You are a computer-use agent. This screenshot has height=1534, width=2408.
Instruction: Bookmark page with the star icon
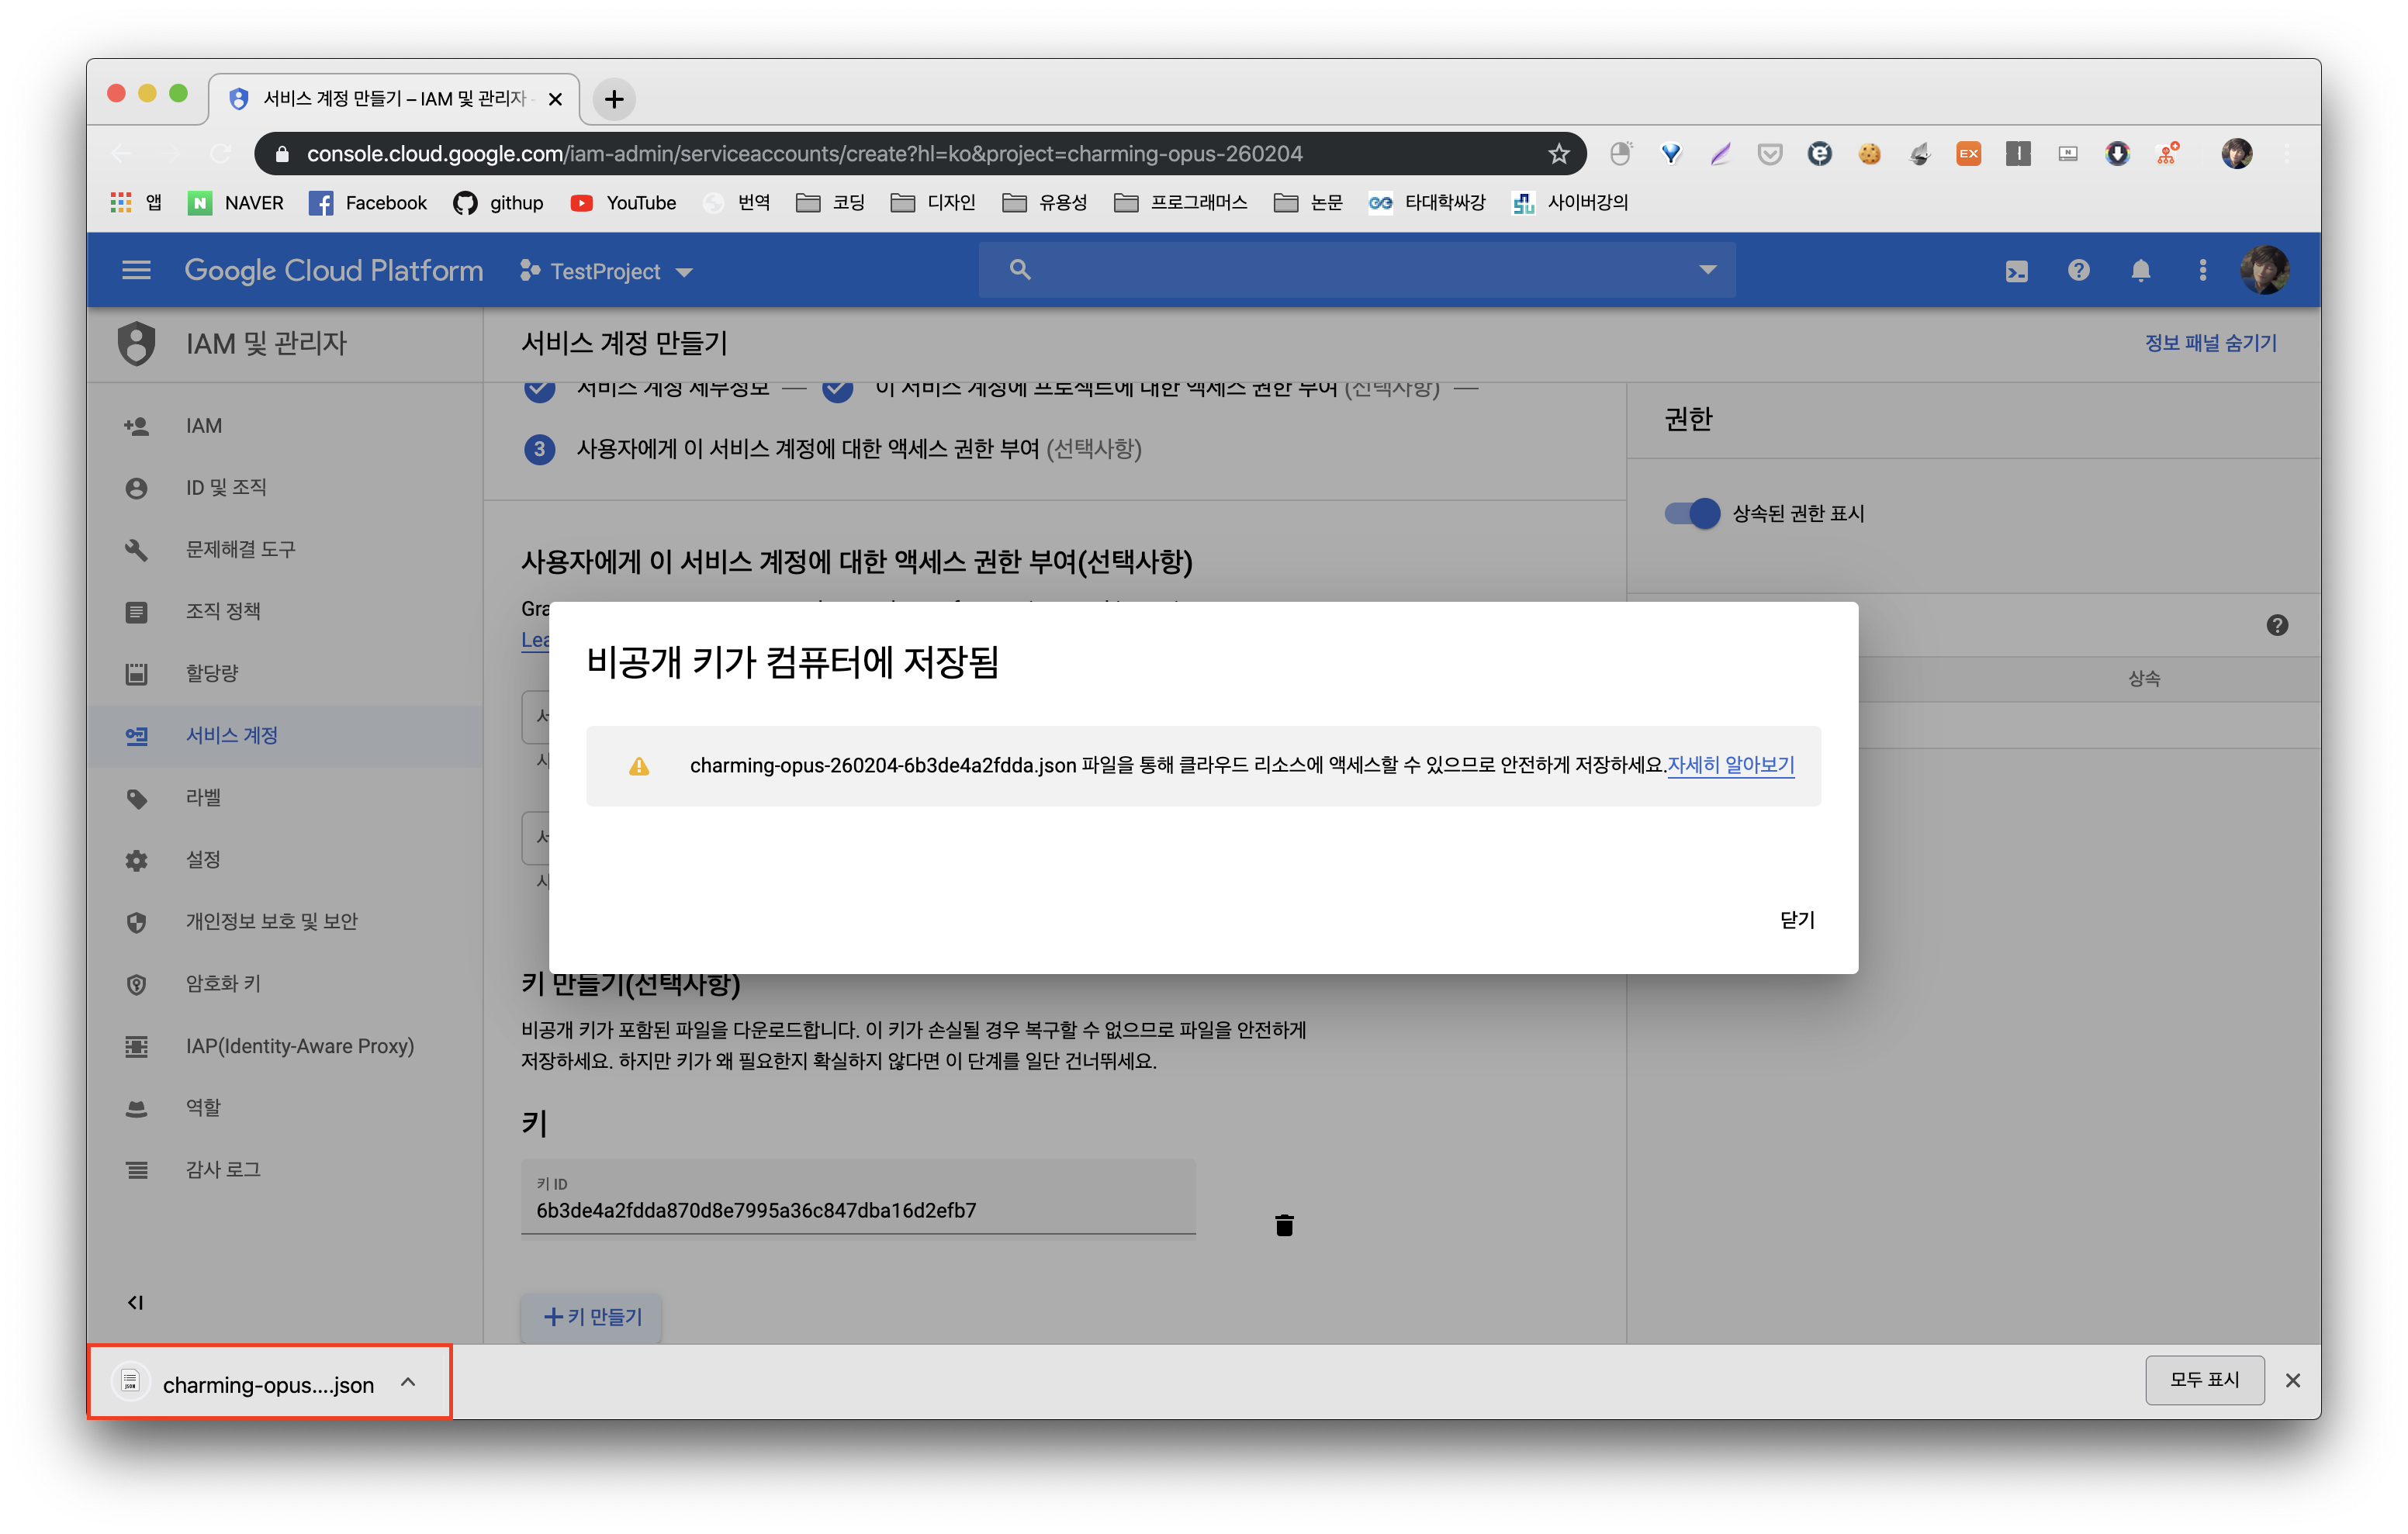coord(1558,154)
